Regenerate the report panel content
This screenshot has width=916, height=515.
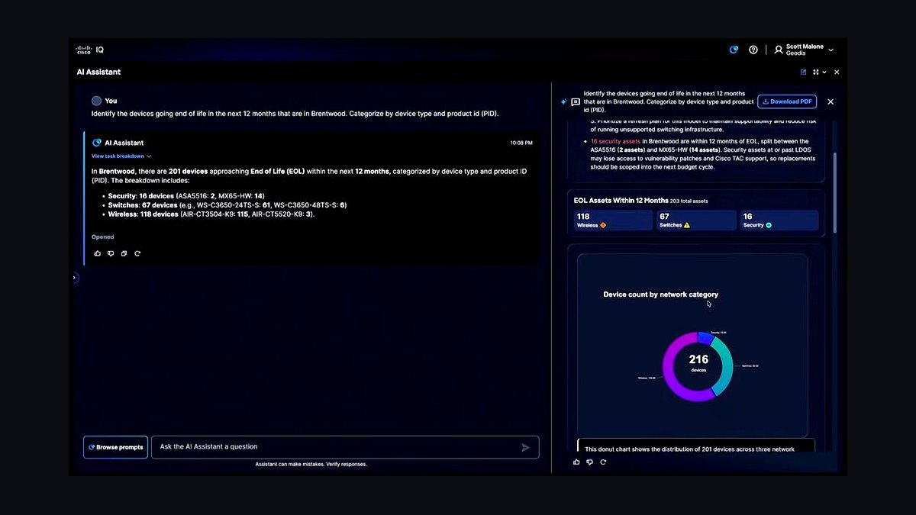tap(603, 462)
